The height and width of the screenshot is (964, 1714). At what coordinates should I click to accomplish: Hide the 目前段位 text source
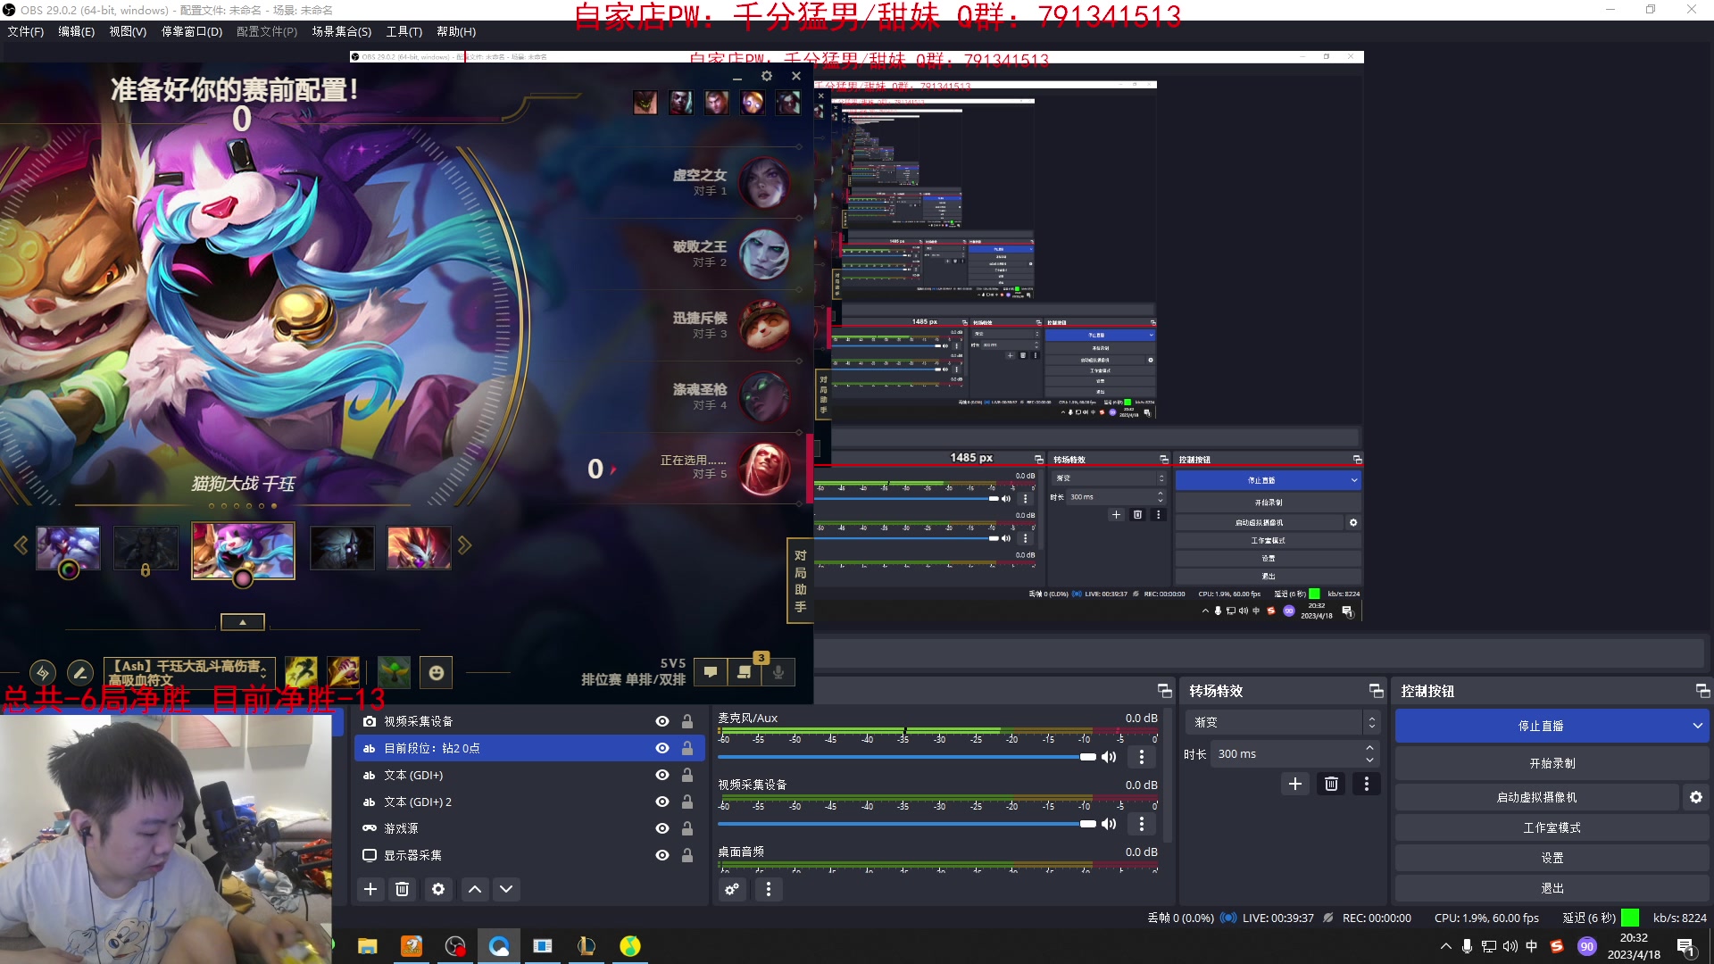[x=662, y=748]
